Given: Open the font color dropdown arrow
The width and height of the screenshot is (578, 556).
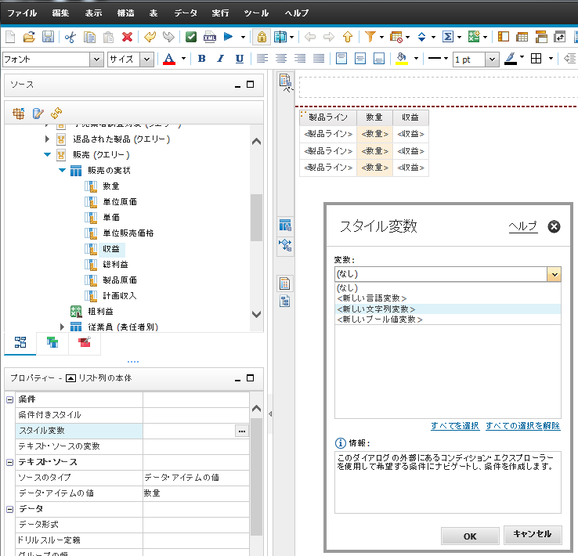Looking at the screenshot, I should tap(183, 59).
